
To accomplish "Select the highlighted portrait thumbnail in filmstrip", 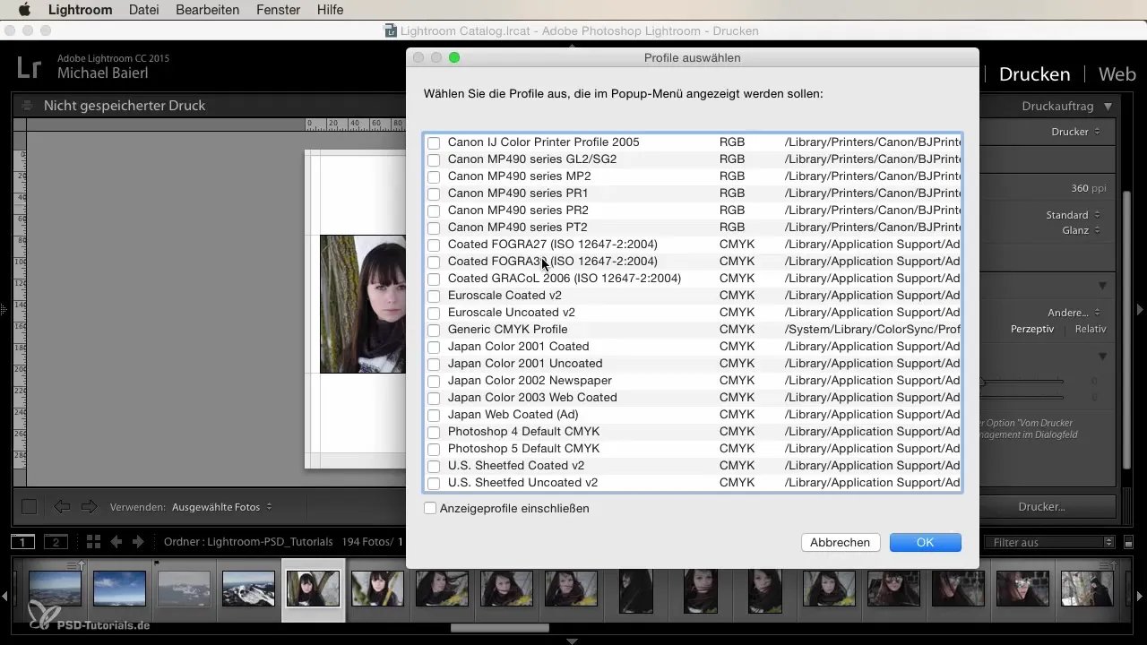I will (x=313, y=589).
